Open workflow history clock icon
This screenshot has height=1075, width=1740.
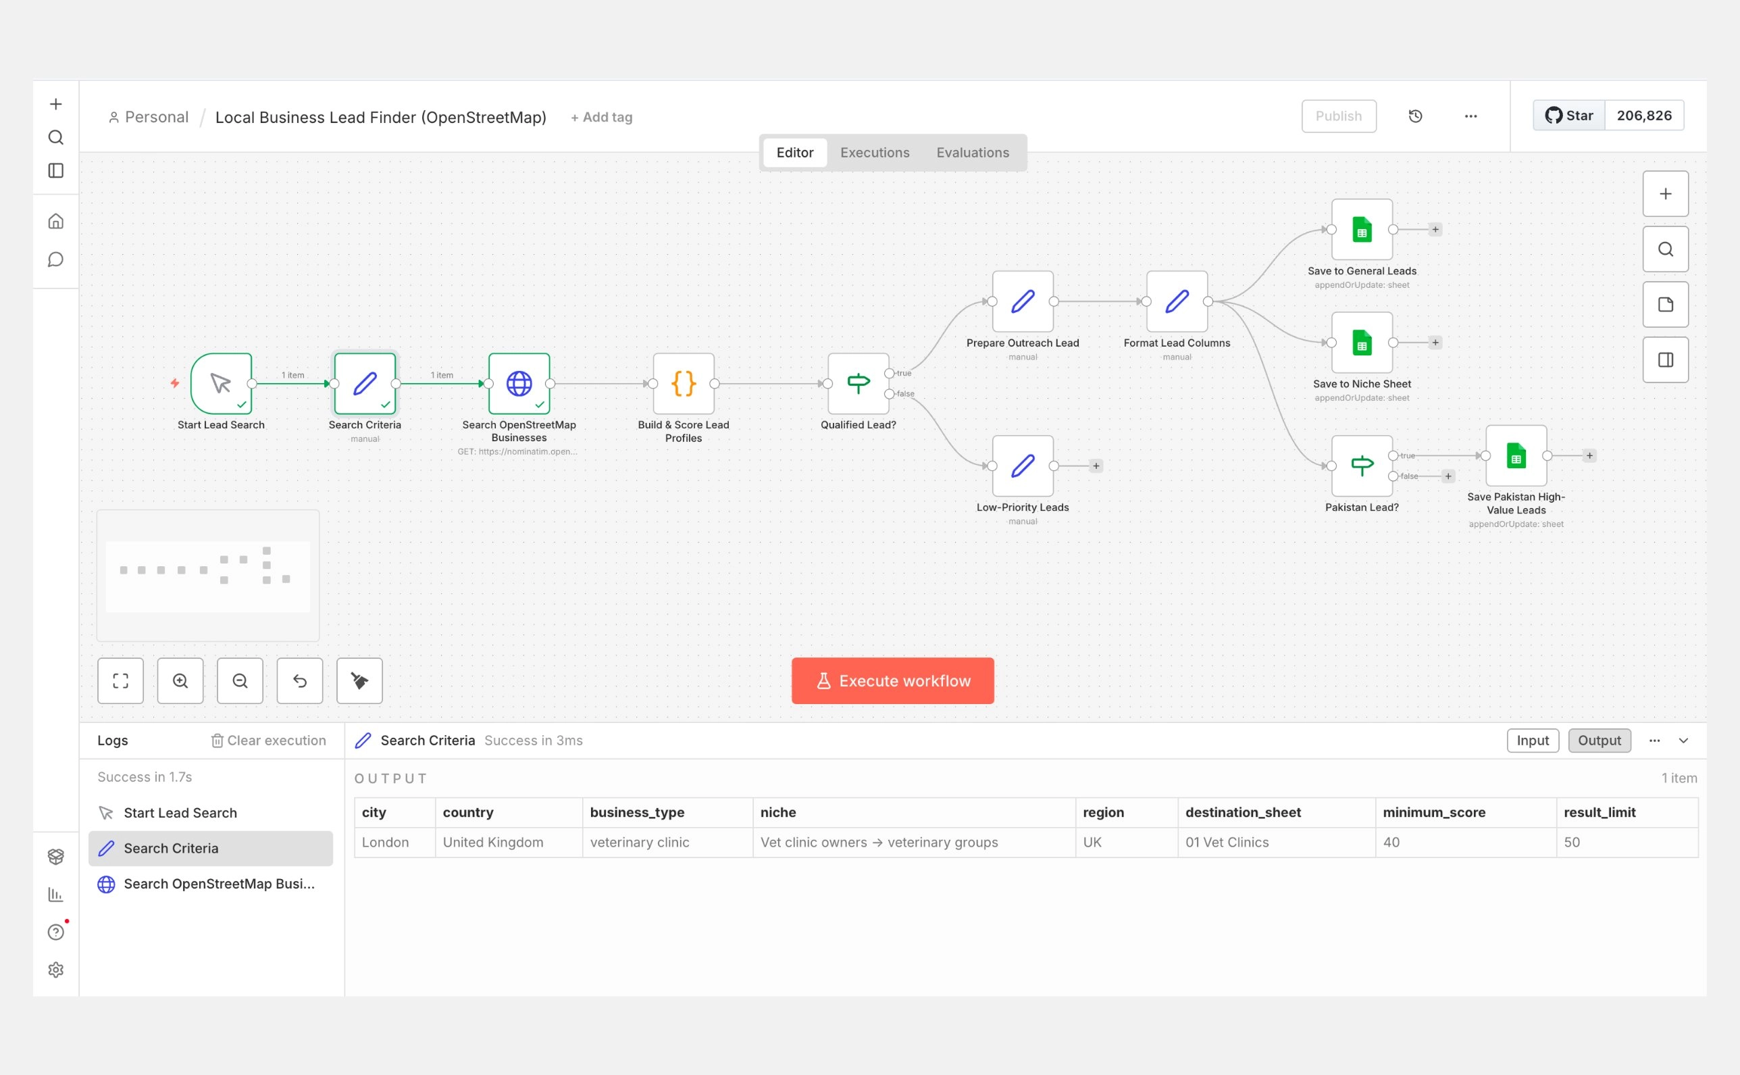[1415, 116]
